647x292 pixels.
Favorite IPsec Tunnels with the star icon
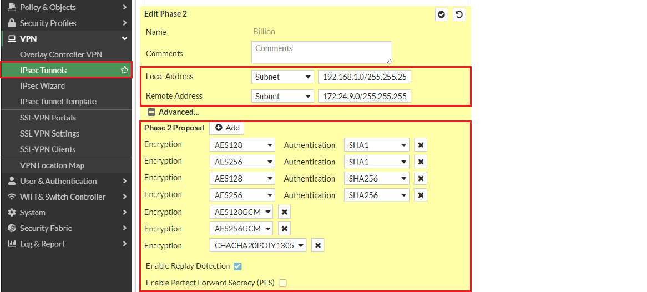125,70
